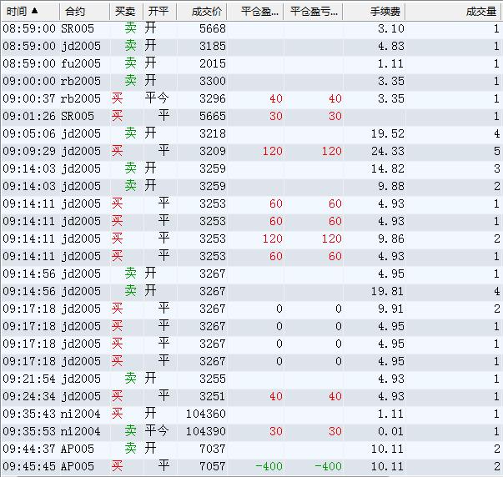Select the 09:35:43 ni2004 row
Image resolution: width=503 pixels, height=477 pixels.
point(252,414)
